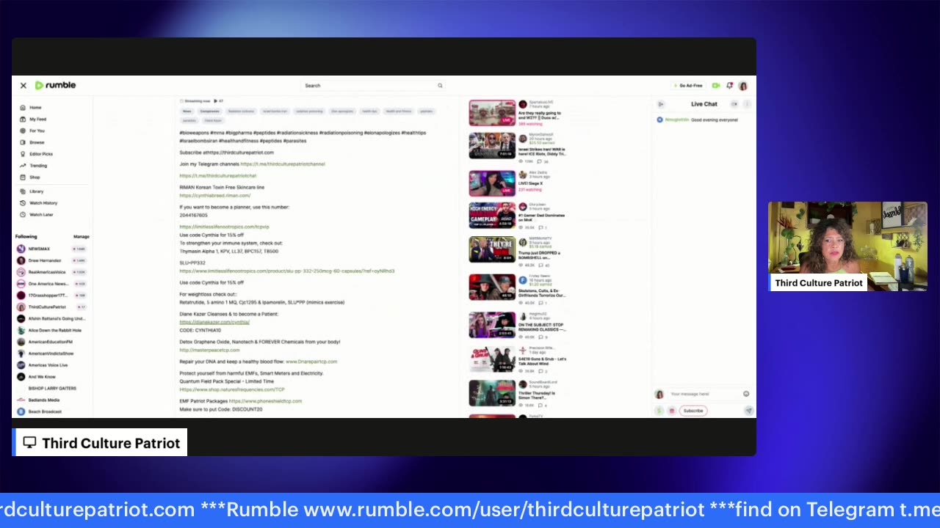Open Editor Picks in the sidebar

tap(36, 154)
